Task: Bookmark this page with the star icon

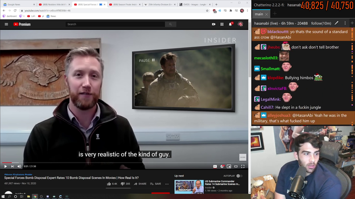Action: click(207, 11)
